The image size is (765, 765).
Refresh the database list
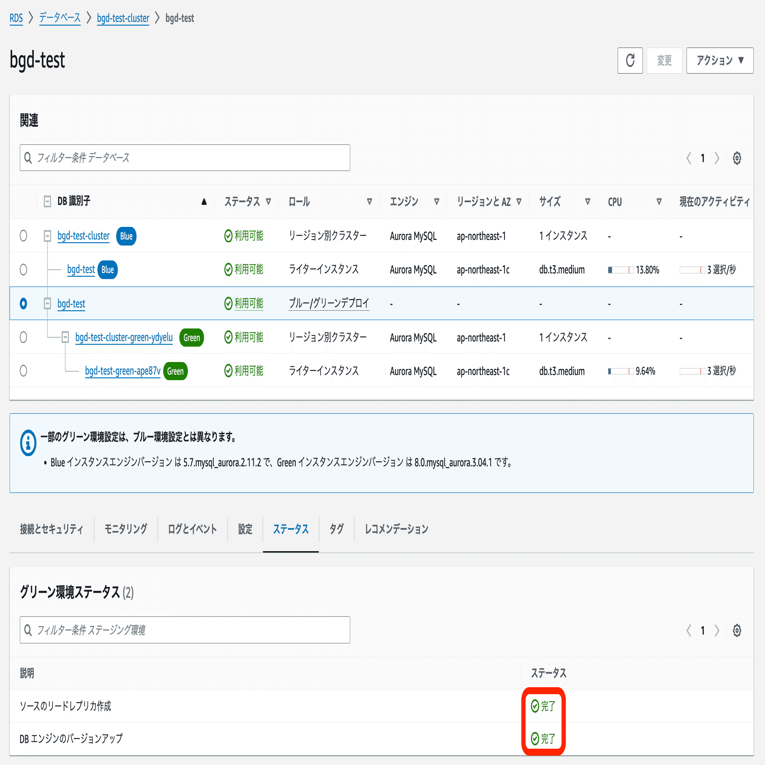click(x=630, y=60)
